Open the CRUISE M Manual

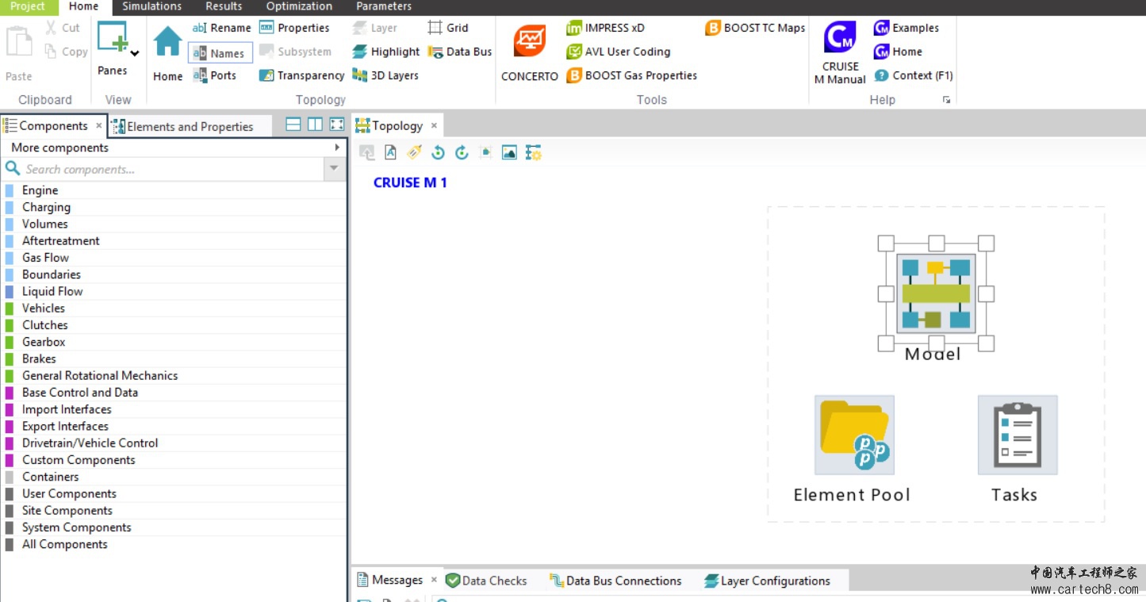tap(840, 38)
